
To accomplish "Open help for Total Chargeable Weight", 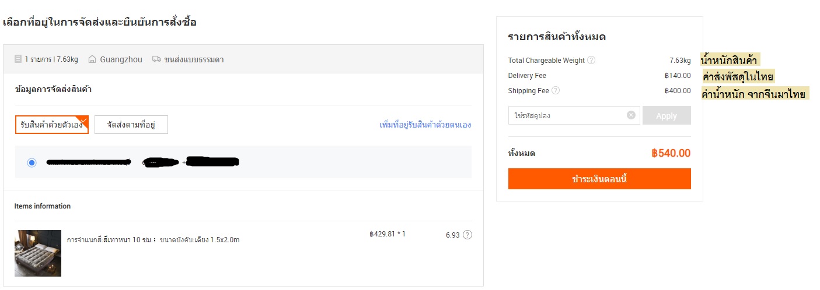I will (591, 60).
